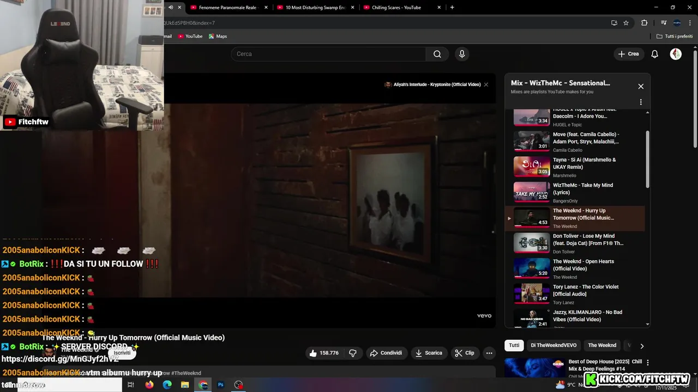Like the video with thumbs-up 158.776
Image resolution: width=698 pixels, height=392 pixels.
point(324,353)
